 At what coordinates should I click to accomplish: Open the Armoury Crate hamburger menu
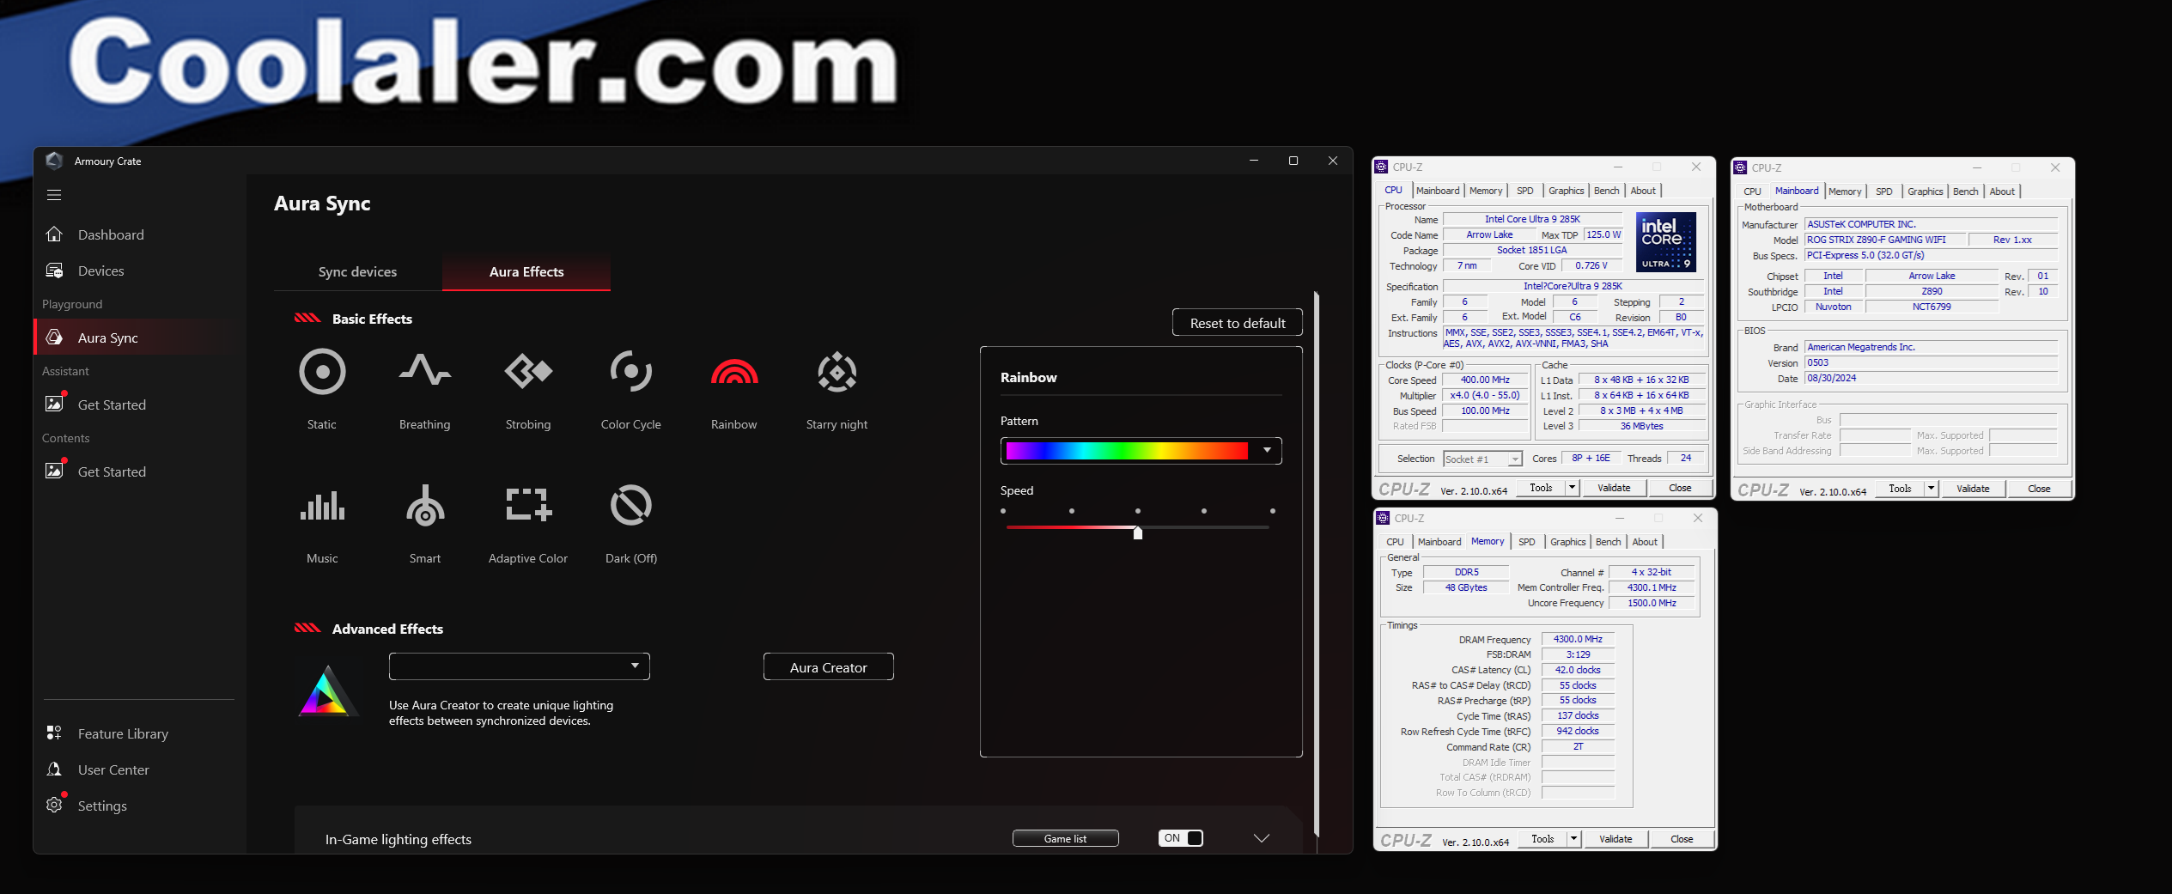(54, 195)
